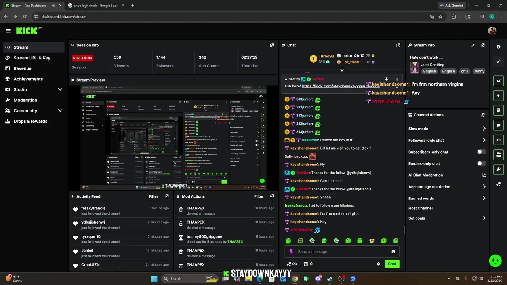507x285 pixels.
Task: Click the info icon in right rail
Action: pos(498,47)
